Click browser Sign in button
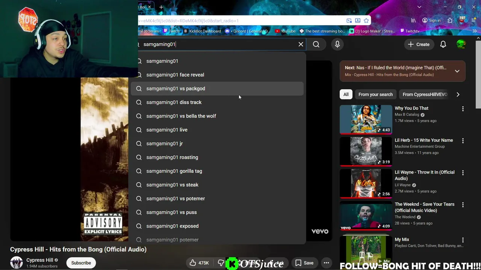The image size is (481, 270). pyautogui.click(x=431, y=21)
